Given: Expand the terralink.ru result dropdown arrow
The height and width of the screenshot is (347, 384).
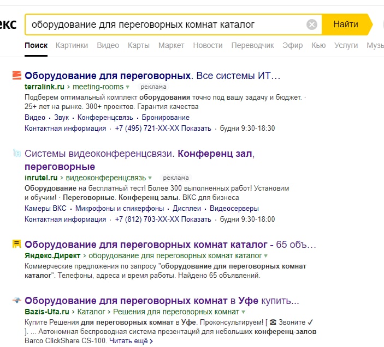Looking at the screenshot, I should (127, 87).
